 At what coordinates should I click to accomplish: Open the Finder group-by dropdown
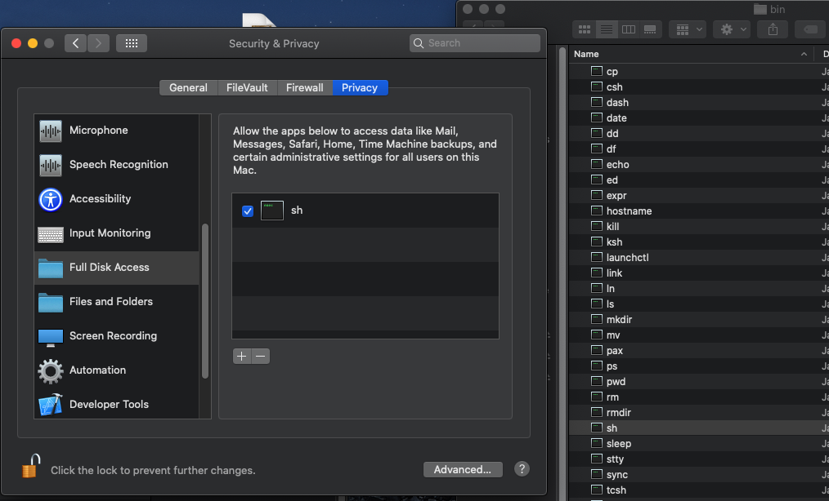(687, 29)
